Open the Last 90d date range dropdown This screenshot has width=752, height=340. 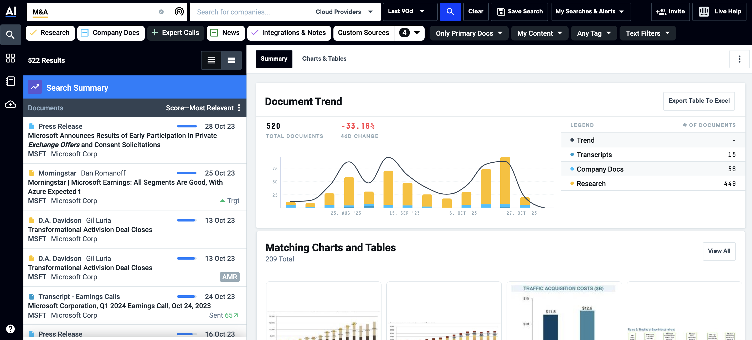[410, 12]
